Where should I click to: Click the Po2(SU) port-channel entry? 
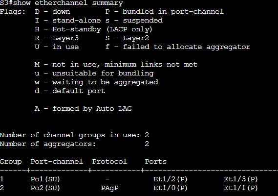pos(45,188)
